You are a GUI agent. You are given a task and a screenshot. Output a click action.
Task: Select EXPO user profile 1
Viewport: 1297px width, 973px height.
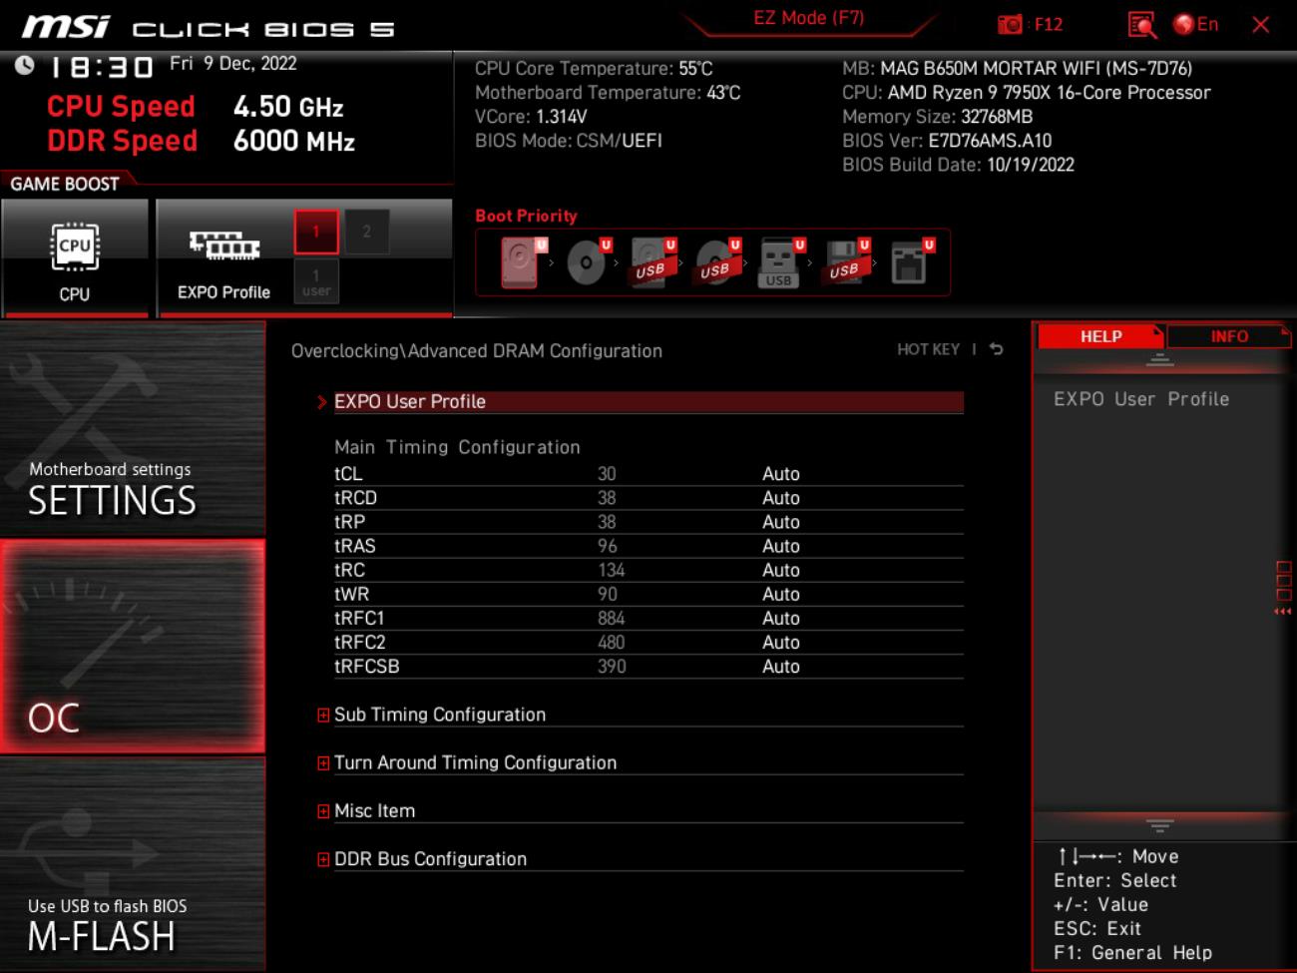tap(316, 281)
